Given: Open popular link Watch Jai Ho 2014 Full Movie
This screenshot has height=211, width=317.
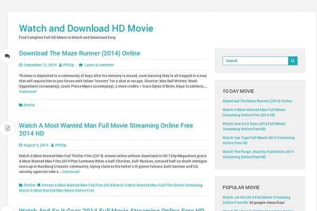Looking at the screenshot, I should tap(256, 200).
